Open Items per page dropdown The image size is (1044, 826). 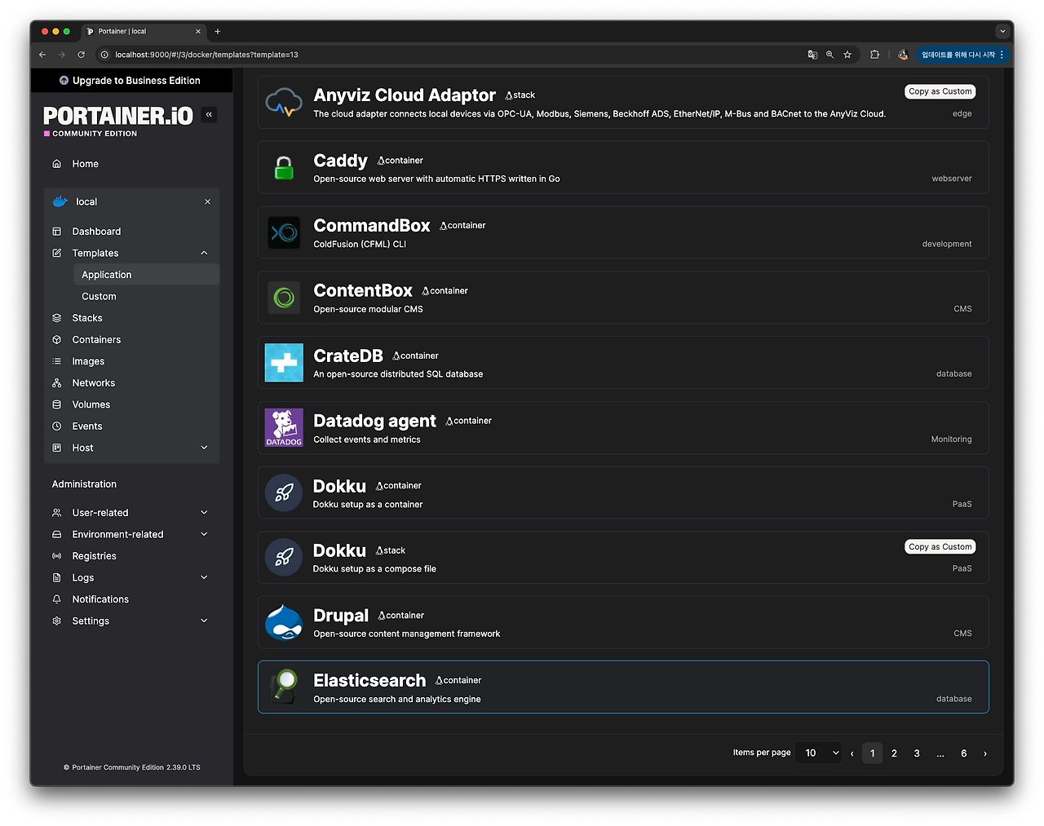820,753
